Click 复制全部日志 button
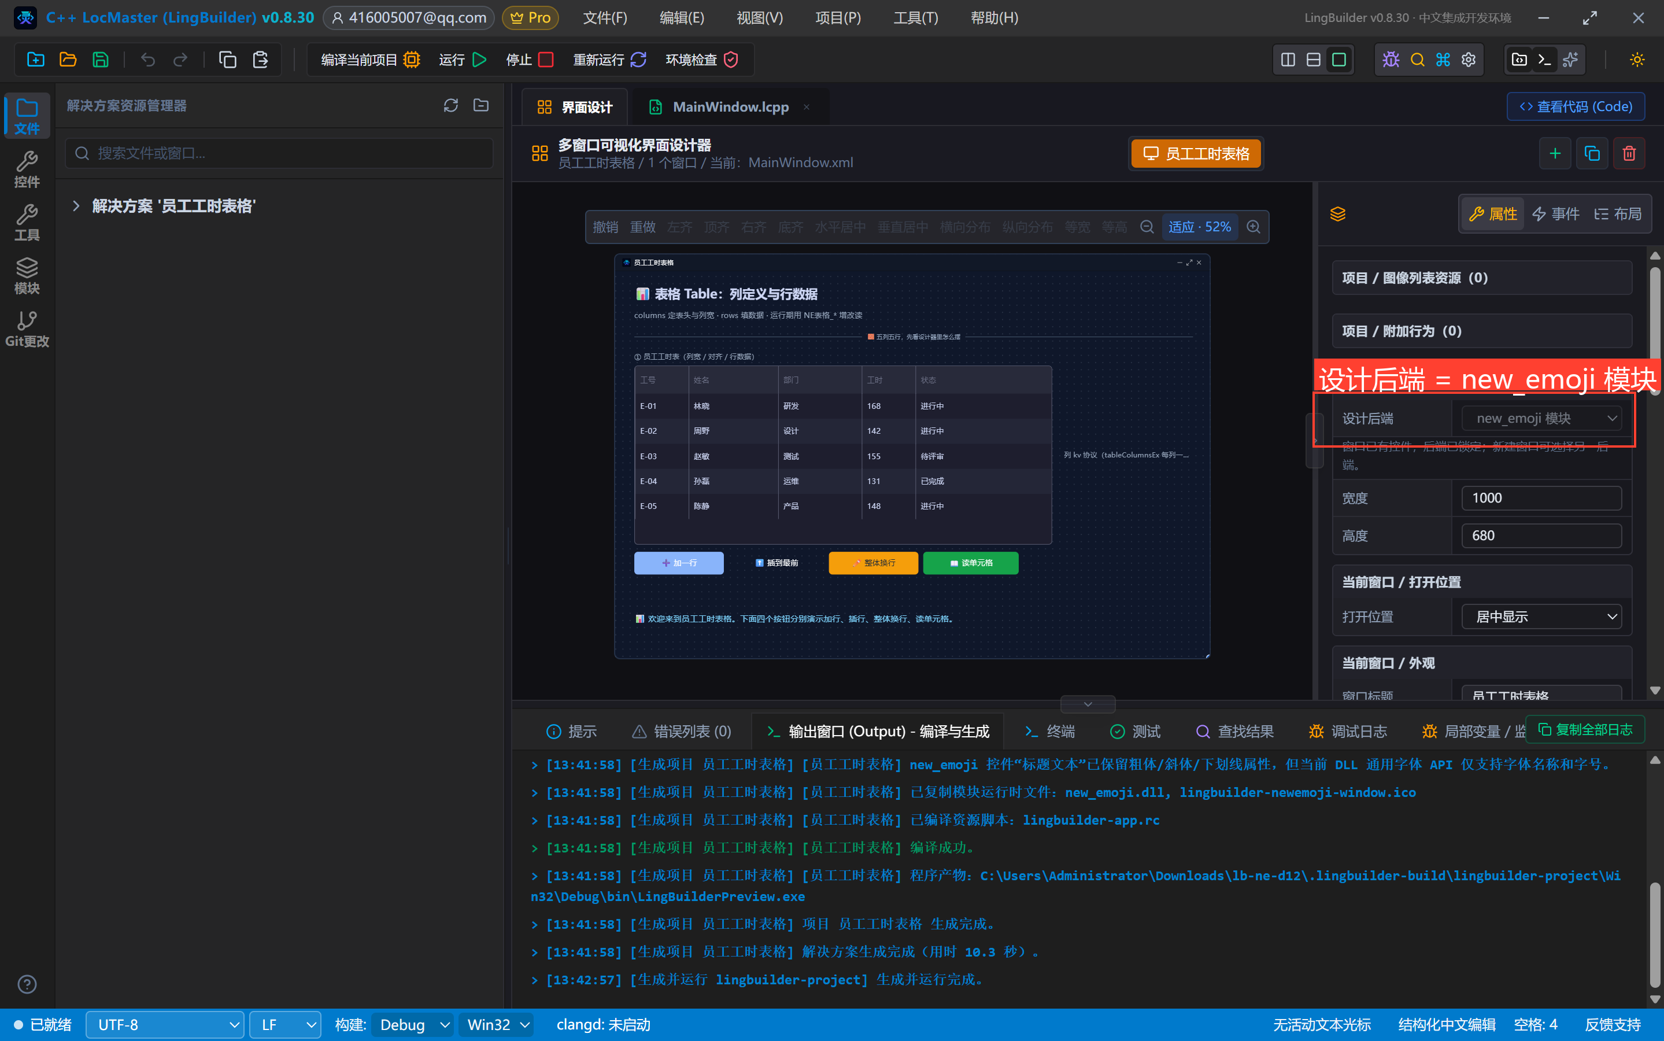Screen dimensions: 1664x1041 pos(1585,730)
